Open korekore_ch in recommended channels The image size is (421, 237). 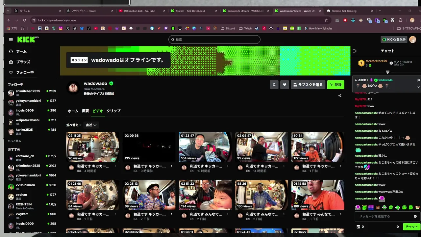pyautogui.click(x=32, y=158)
